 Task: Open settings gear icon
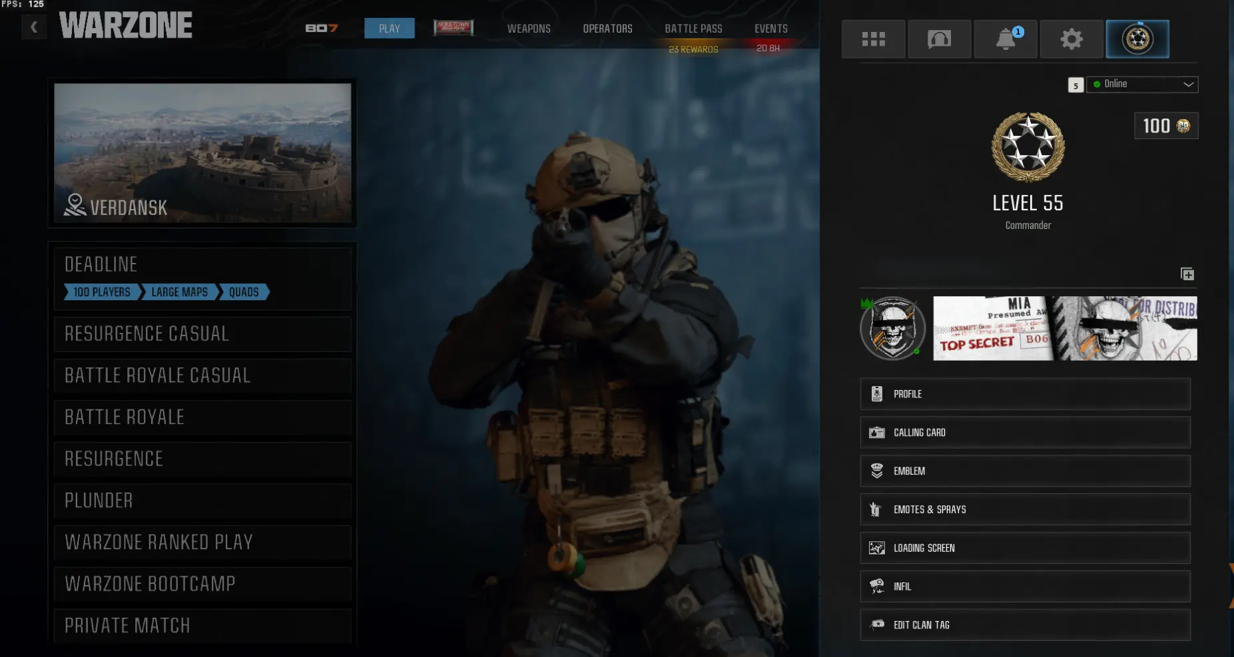point(1071,39)
